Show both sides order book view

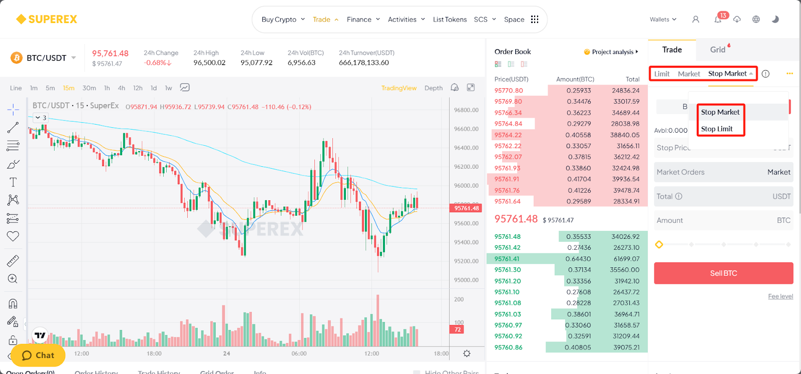(498, 64)
